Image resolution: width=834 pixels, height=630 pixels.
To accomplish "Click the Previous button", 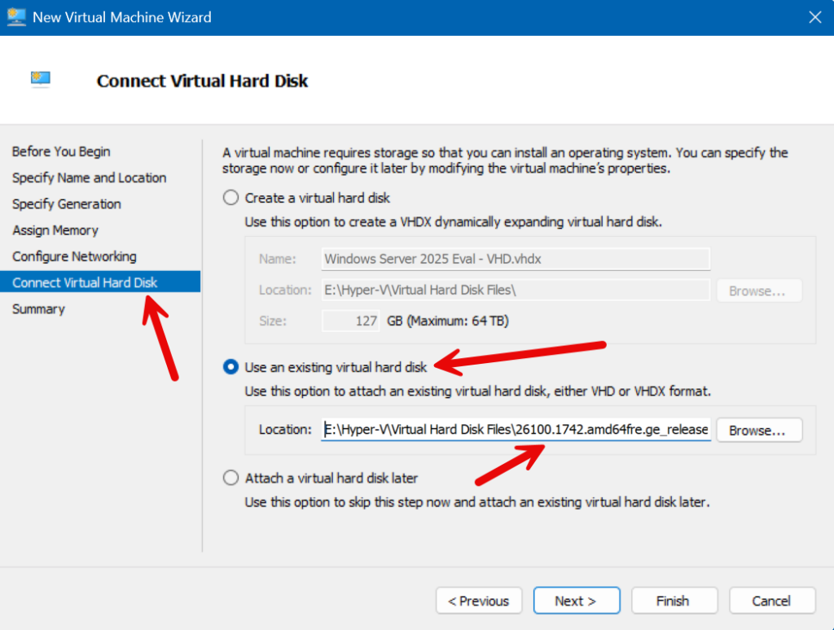I will [x=479, y=601].
